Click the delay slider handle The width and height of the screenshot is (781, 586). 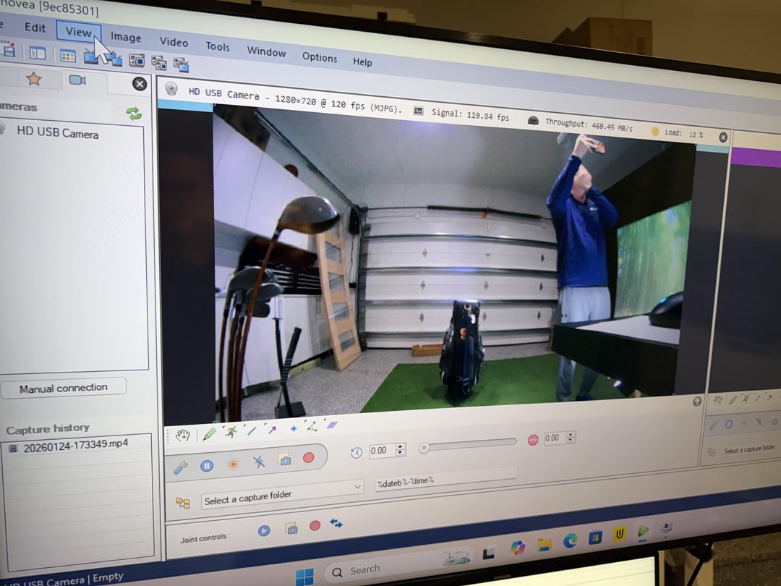coord(424,448)
